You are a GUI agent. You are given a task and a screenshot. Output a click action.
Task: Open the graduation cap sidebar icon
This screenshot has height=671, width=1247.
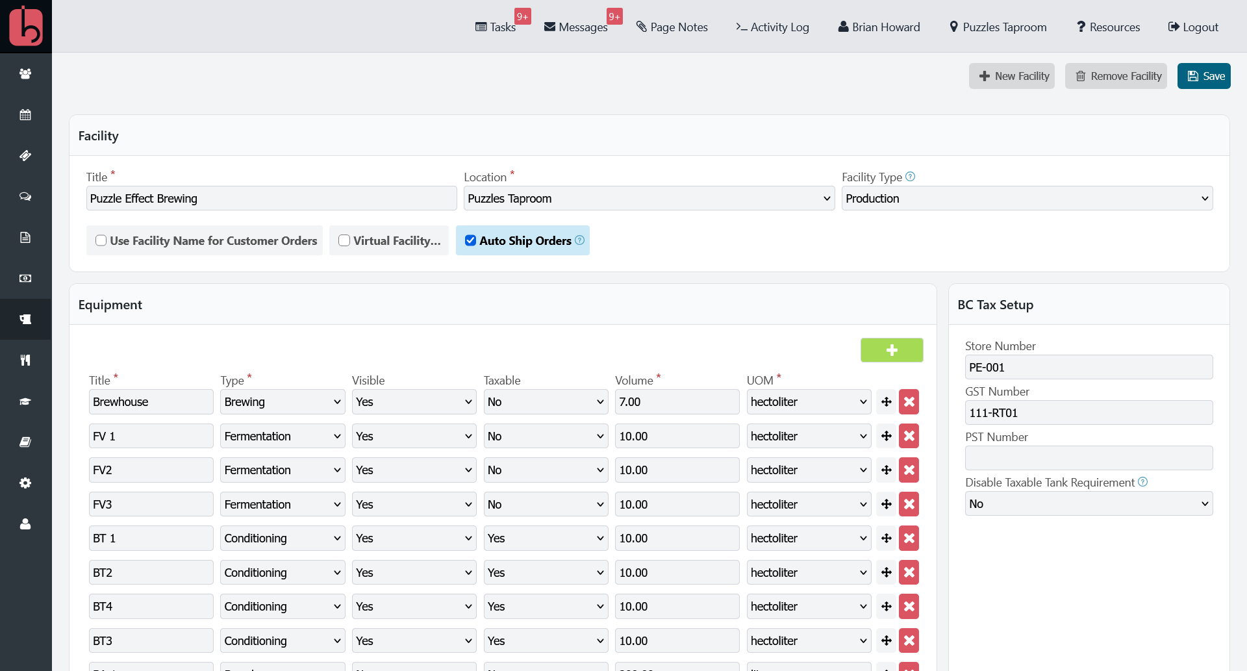(25, 401)
